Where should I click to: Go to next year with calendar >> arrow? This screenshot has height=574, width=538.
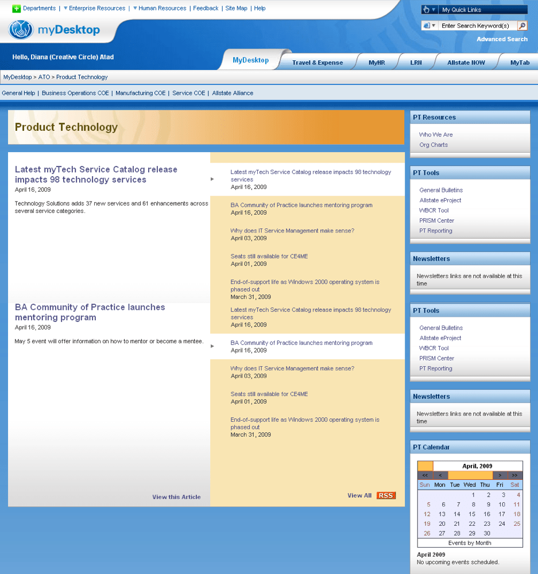tap(515, 475)
